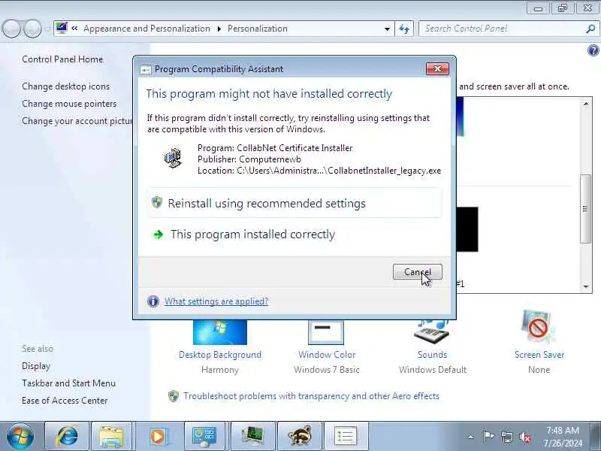Select This program installed correctly
Screen dimensions: 601x451
(x=294, y=235)
